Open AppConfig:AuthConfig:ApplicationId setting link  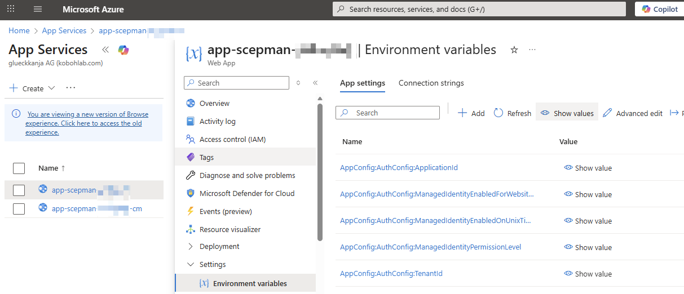(x=399, y=168)
